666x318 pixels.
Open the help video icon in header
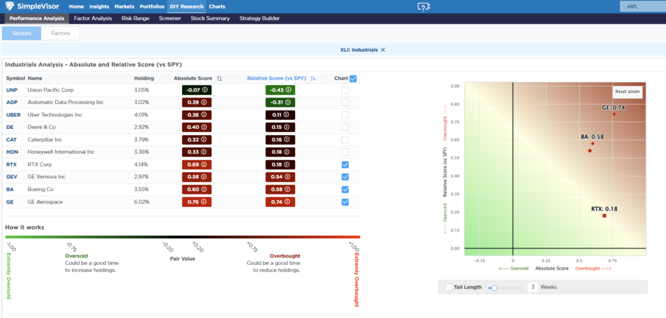point(423,7)
